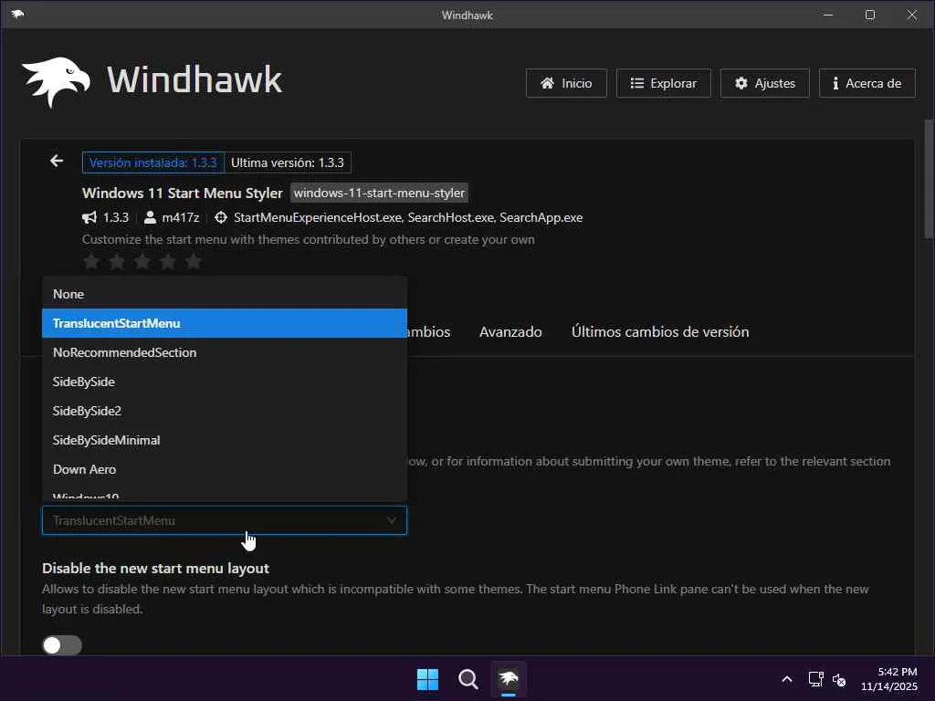The image size is (935, 701).
Task: Pick the SideBySide theme
Action: pos(225,382)
